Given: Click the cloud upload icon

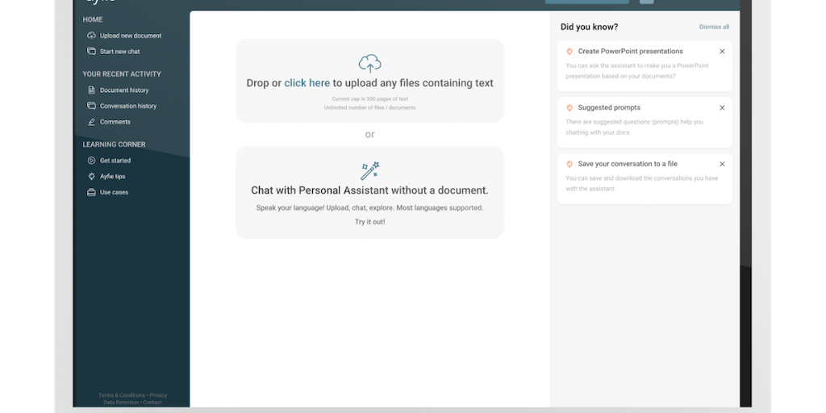Looking at the screenshot, I should click(x=369, y=63).
